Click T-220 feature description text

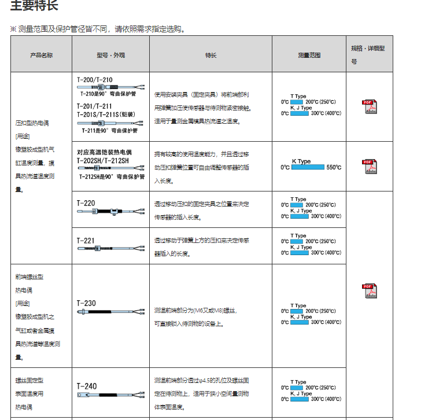[x=201, y=211]
